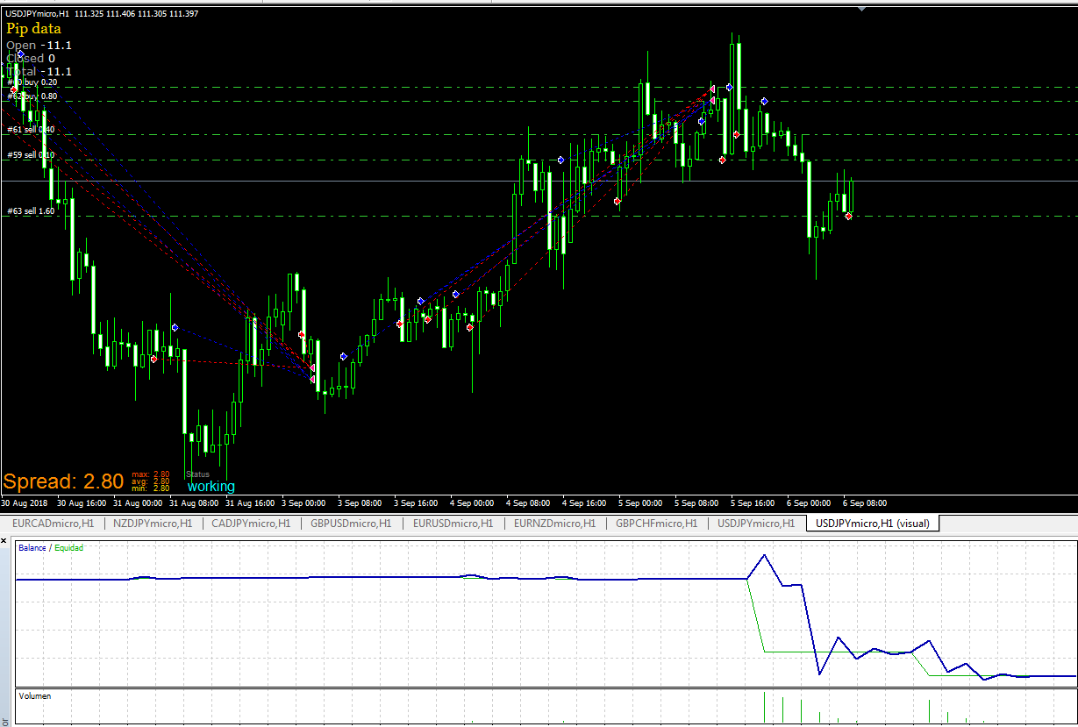
Task: Click the Volumen panel label
Action: pyautogui.click(x=34, y=696)
